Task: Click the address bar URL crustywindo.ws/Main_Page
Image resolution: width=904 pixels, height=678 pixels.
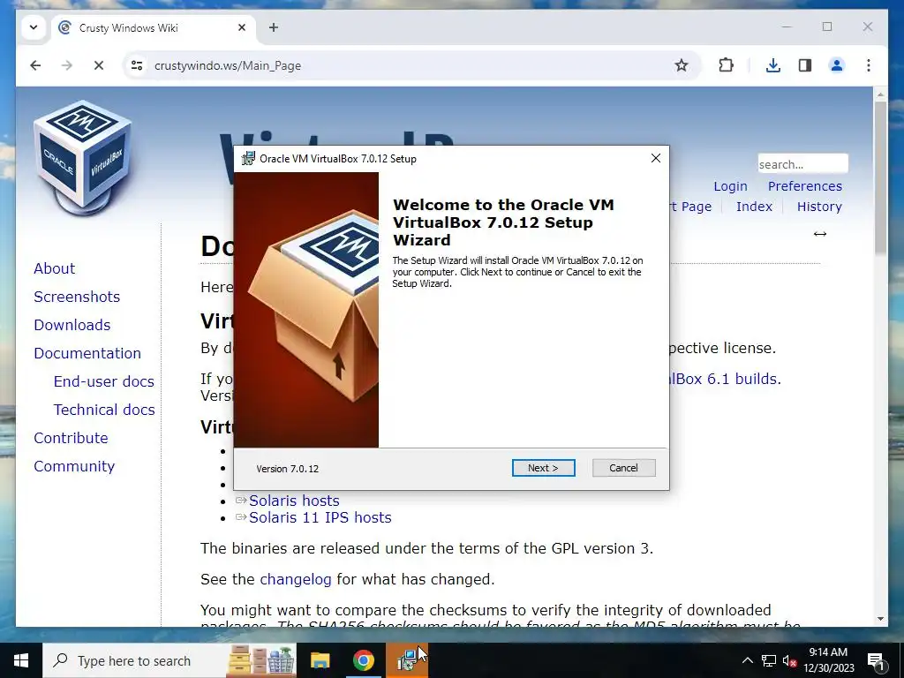Action: 228,65
